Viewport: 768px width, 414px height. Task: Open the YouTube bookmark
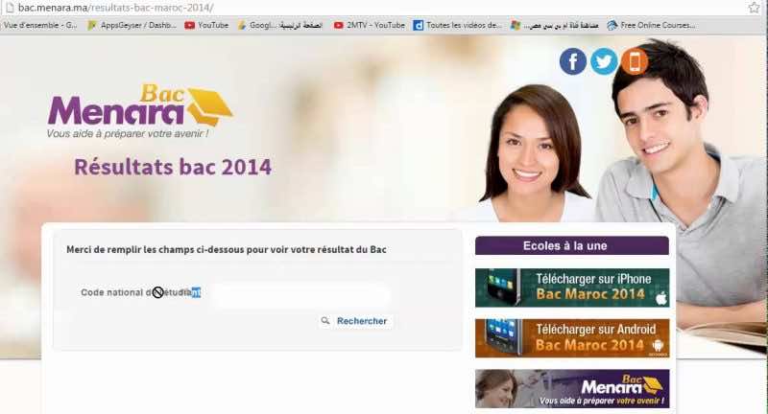click(206, 26)
